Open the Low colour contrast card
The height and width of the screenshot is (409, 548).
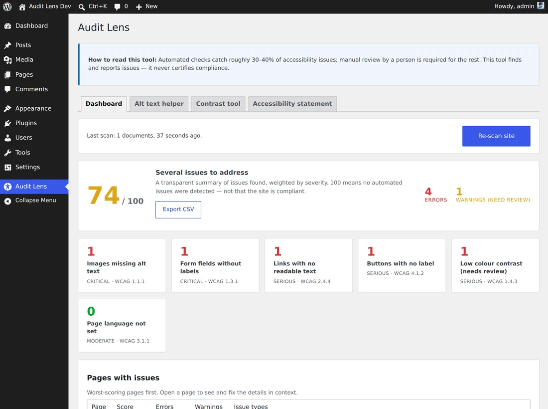(495, 265)
